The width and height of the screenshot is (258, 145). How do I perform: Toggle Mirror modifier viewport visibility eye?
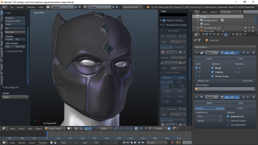click(227, 53)
